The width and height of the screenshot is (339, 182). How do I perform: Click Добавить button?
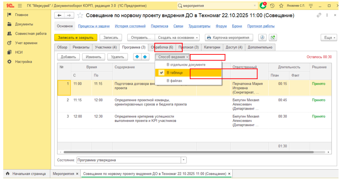(68, 57)
